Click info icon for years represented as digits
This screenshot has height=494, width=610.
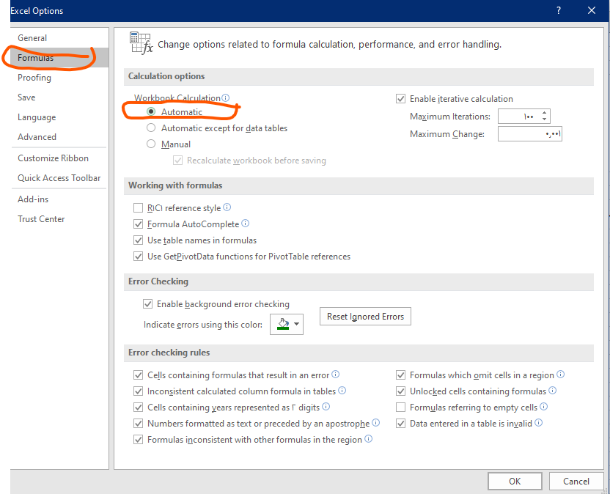point(326,407)
